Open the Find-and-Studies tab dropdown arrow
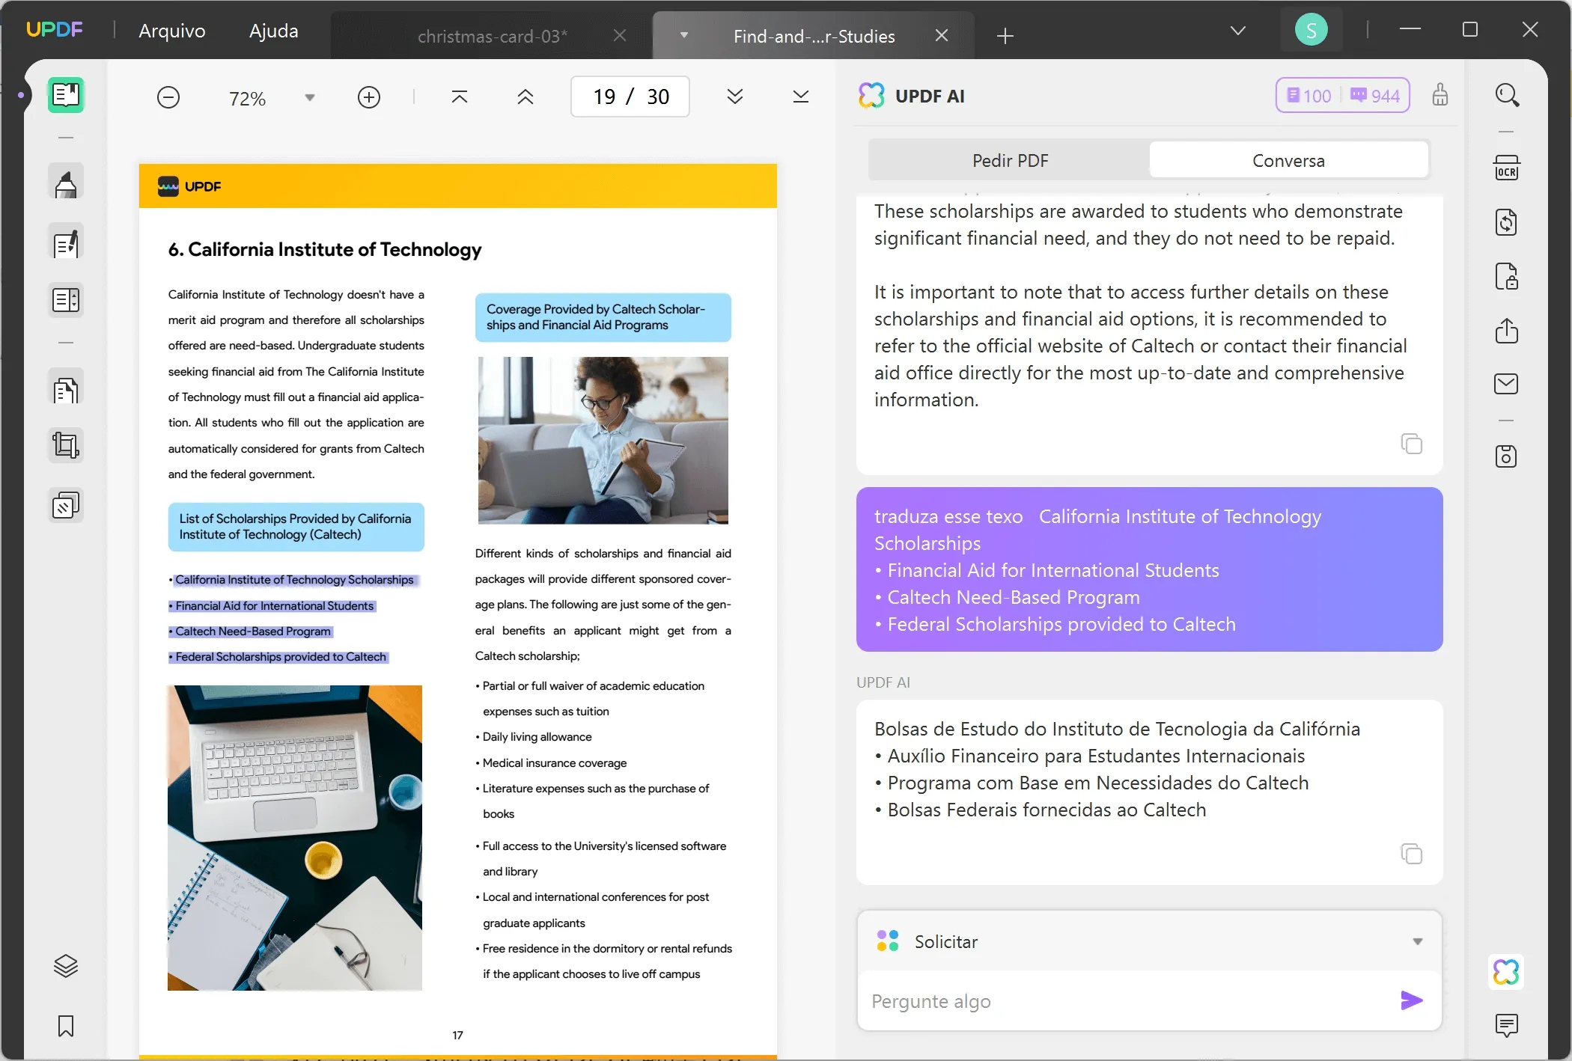This screenshot has width=1572, height=1061. point(684,35)
